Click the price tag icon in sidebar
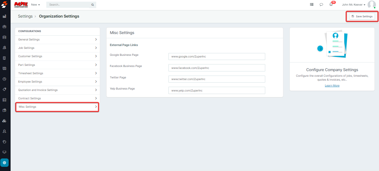 click(4, 89)
